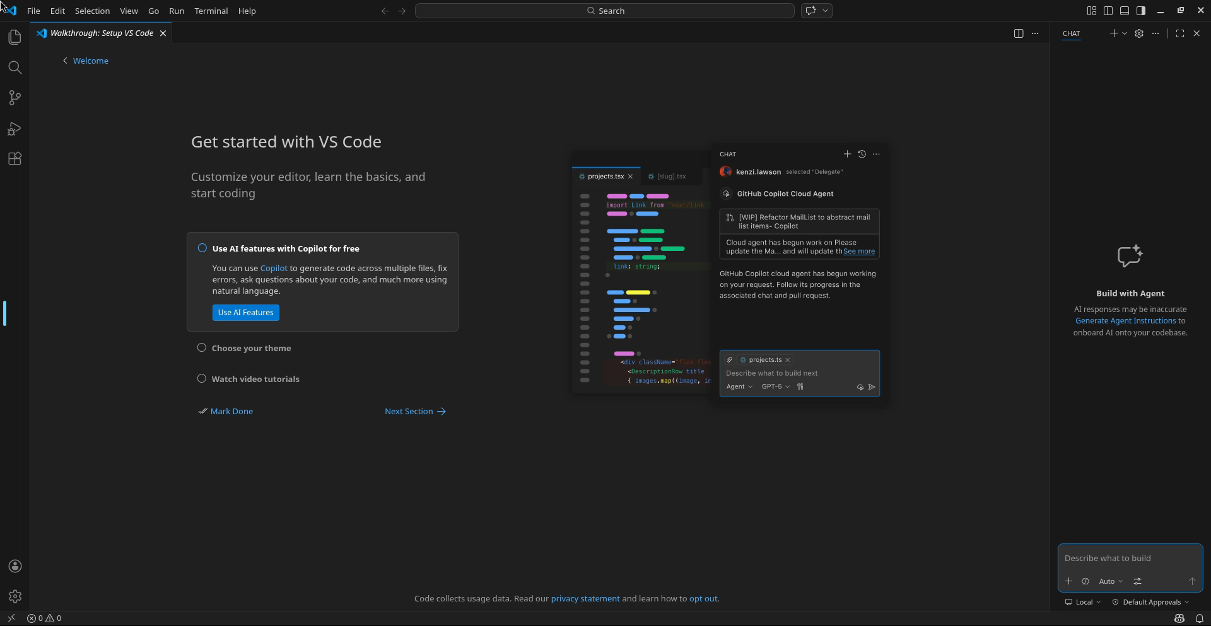
Task: Open the Accounts menu icon
Action: pos(15,566)
